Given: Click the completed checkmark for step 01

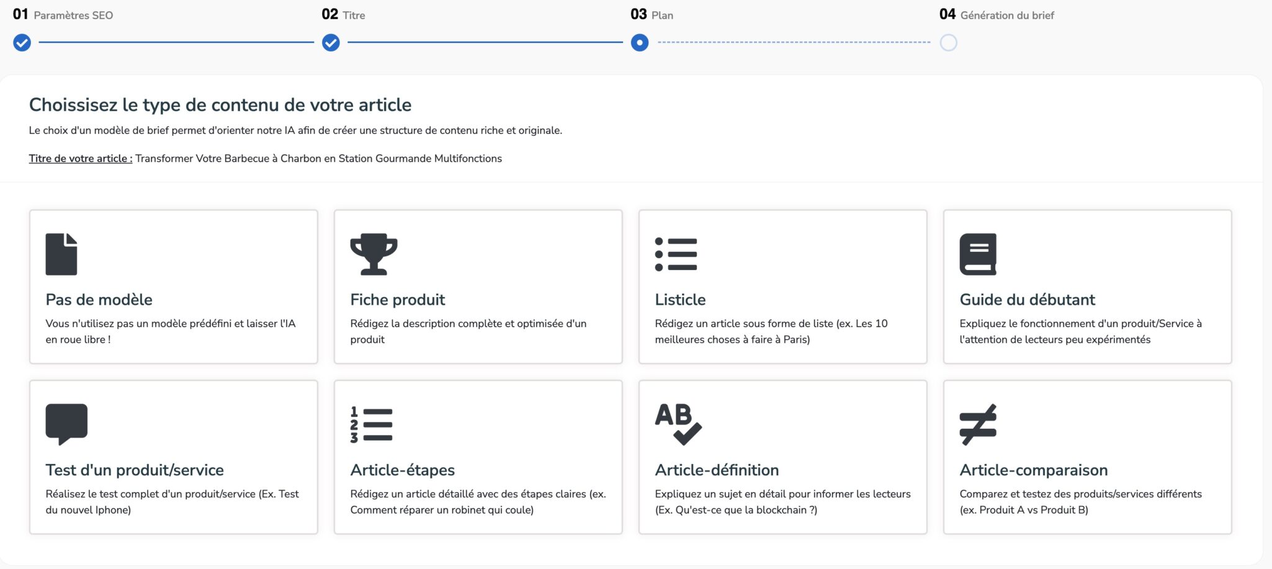Looking at the screenshot, I should 22,43.
